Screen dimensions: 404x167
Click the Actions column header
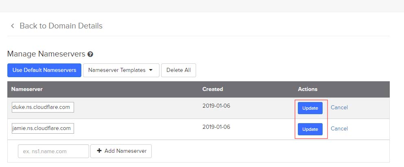click(308, 89)
